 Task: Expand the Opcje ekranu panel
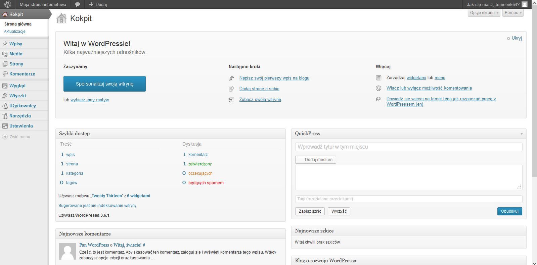coord(484,13)
